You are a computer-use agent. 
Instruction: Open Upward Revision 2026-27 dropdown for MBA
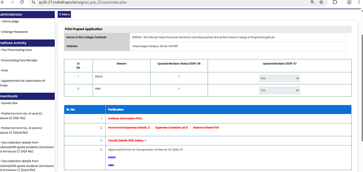(280, 91)
